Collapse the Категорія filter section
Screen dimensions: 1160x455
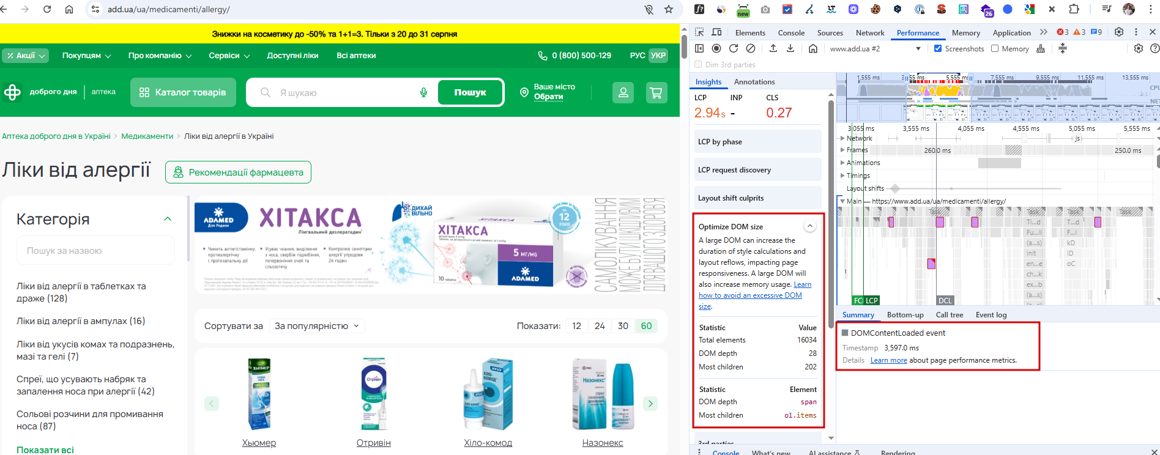168,219
